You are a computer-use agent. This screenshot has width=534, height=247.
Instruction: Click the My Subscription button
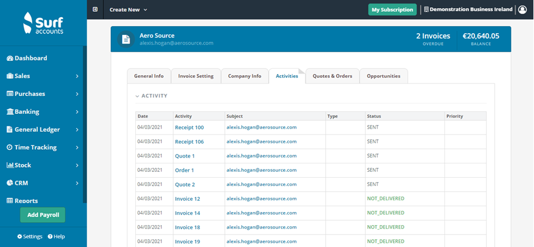392,9
